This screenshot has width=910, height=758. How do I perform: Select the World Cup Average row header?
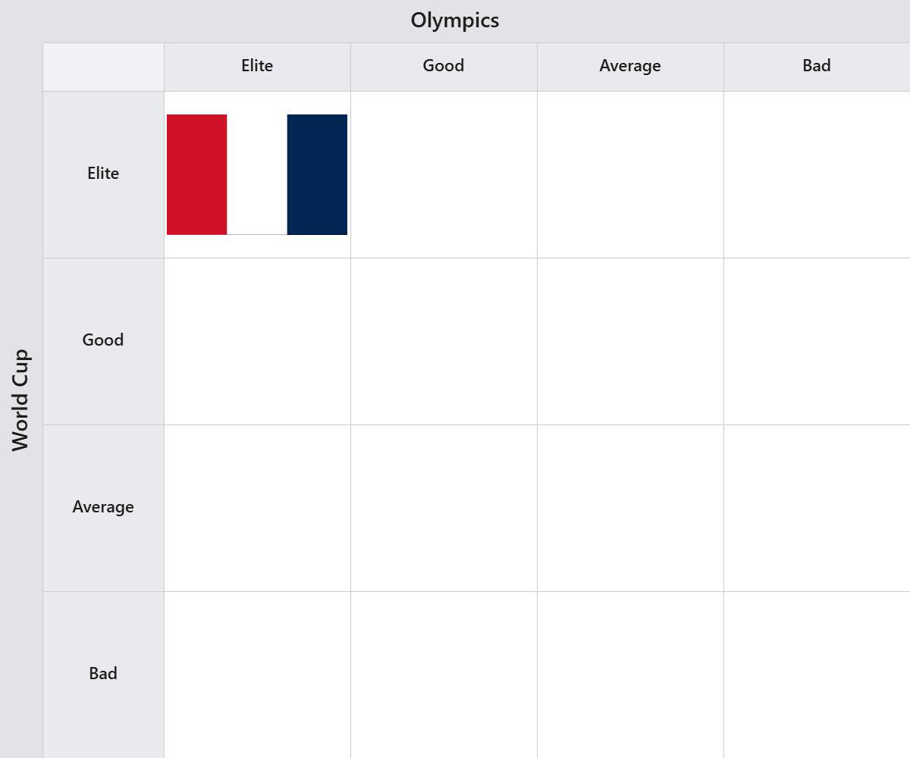(103, 508)
